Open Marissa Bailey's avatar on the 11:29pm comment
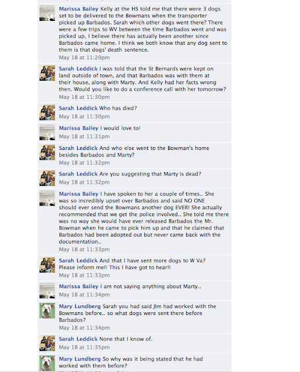The image size is (300, 372). point(47,13)
